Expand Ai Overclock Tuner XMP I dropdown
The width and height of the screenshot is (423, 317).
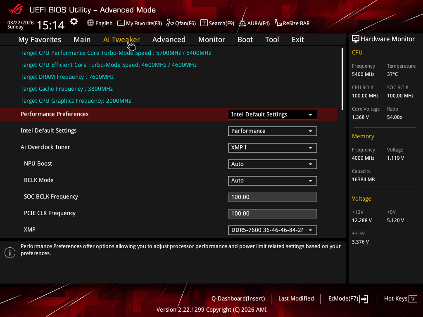tap(273, 147)
